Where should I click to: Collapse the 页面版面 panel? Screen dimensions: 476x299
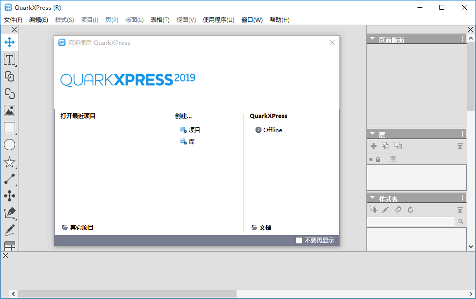pyautogui.click(x=373, y=39)
